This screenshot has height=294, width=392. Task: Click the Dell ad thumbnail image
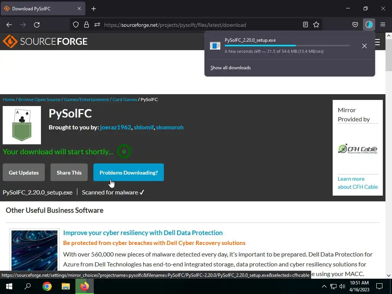(x=34, y=250)
